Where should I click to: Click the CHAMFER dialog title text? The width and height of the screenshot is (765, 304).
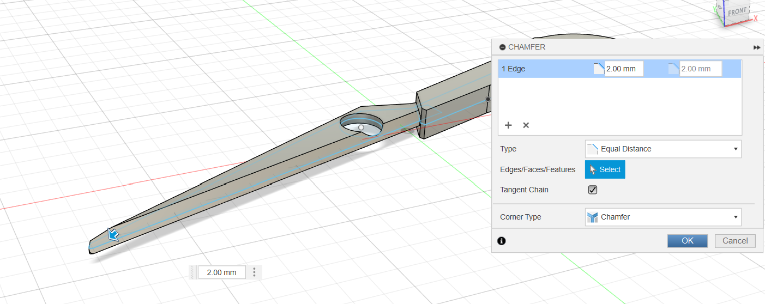(x=527, y=47)
